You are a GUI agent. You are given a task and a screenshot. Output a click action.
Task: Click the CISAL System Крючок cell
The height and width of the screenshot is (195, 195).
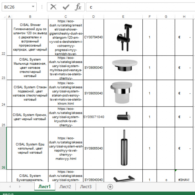coord(30,117)
